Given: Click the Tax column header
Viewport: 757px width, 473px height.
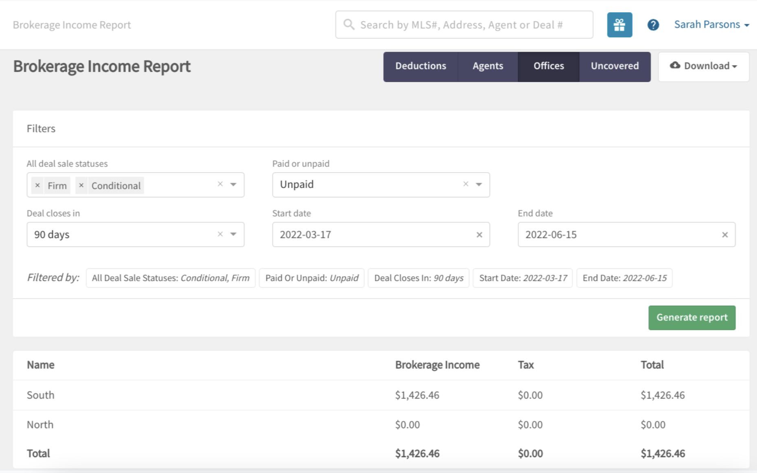Looking at the screenshot, I should pyautogui.click(x=526, y=365).
